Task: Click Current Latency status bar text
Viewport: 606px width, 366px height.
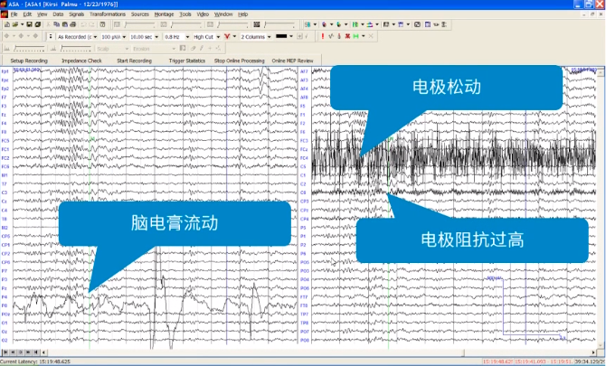Action: (x=35, y=362)
